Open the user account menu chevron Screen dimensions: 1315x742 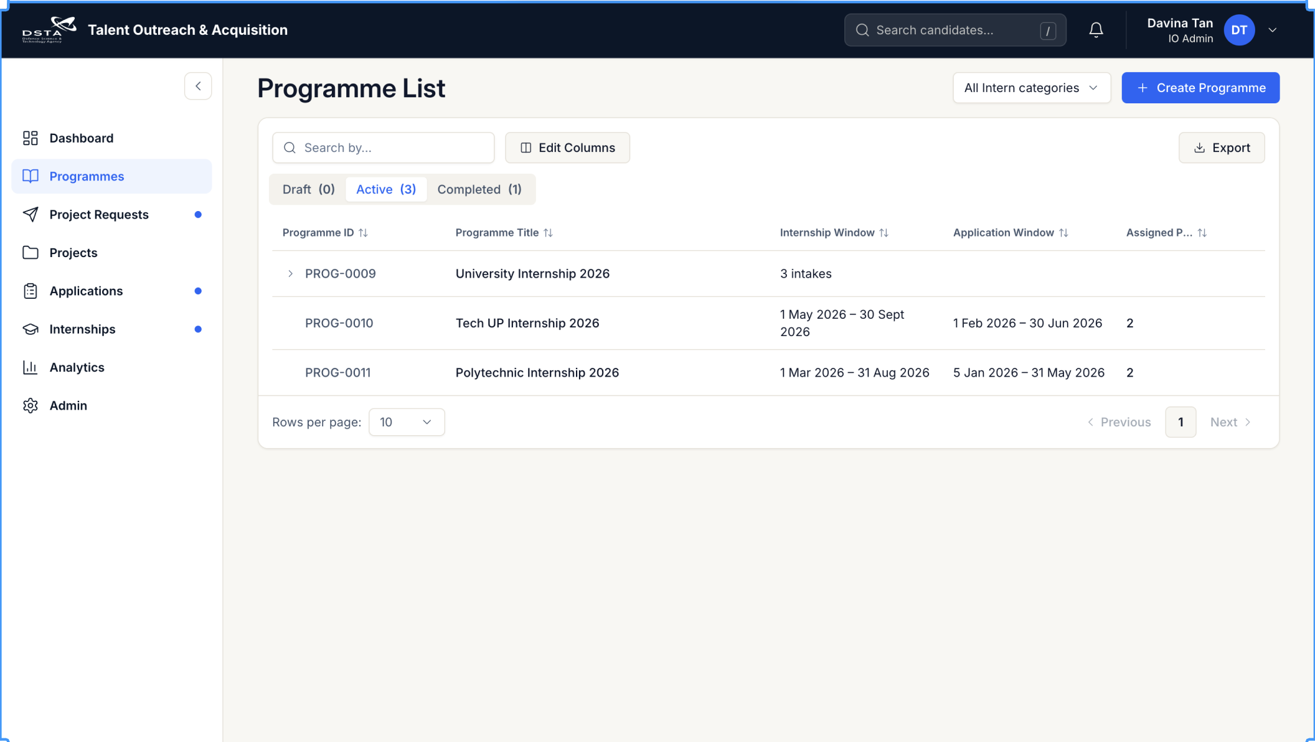1272,30
